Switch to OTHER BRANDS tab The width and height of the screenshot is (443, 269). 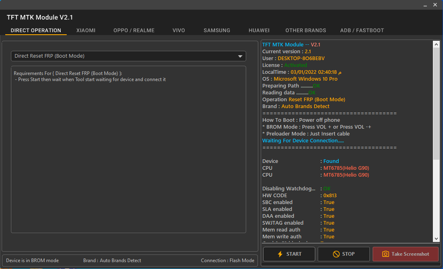pyautogui.click(x=306, y=31)
